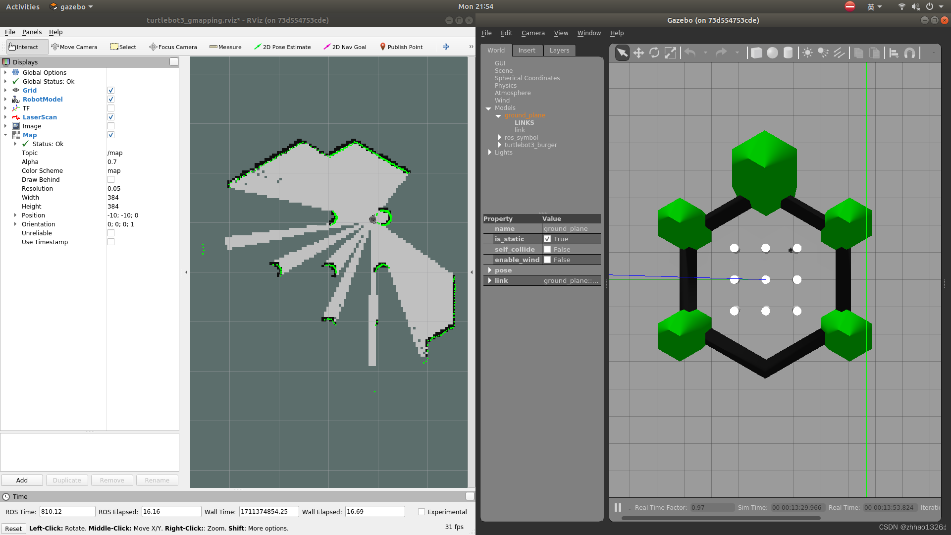Select Gazebo's arrow selection mode tool
951x535 pixels.
(x=622, y=53)
